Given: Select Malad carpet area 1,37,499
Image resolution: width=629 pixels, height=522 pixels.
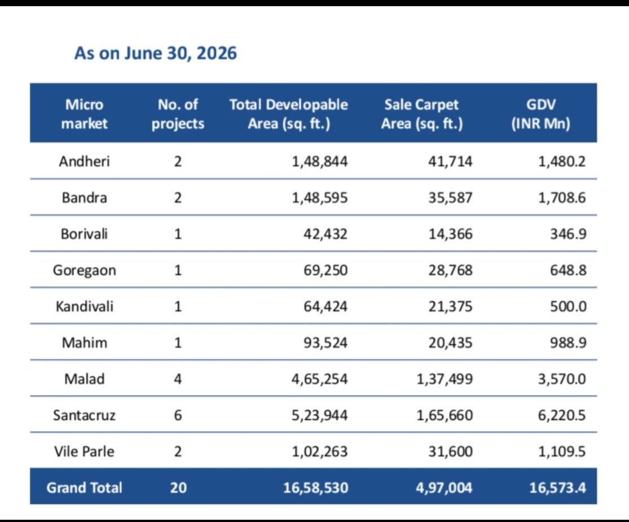Looking at the screenshot, I should pos(445,379).
